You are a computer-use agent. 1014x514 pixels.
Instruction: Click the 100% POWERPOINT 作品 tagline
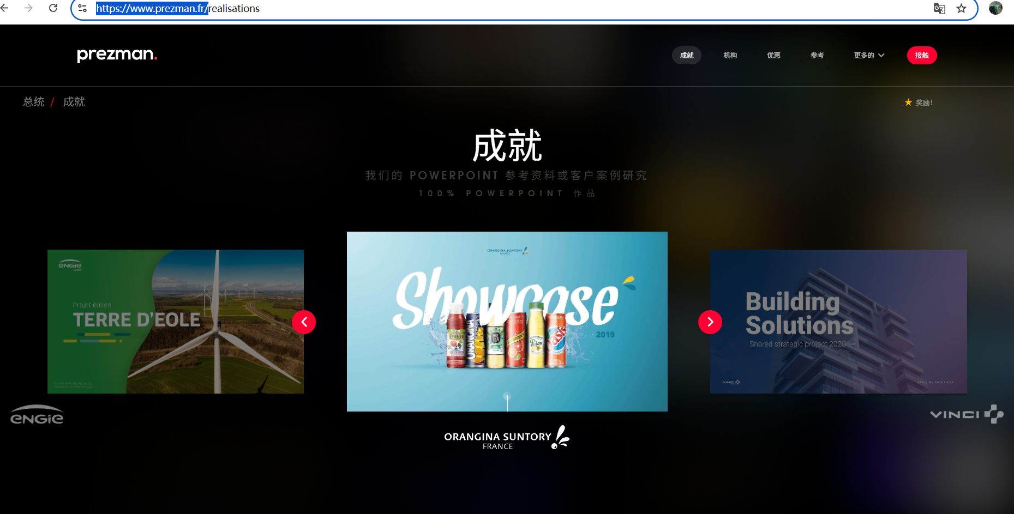pos(507,193)
